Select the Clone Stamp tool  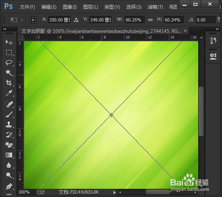tap(9, 125)
